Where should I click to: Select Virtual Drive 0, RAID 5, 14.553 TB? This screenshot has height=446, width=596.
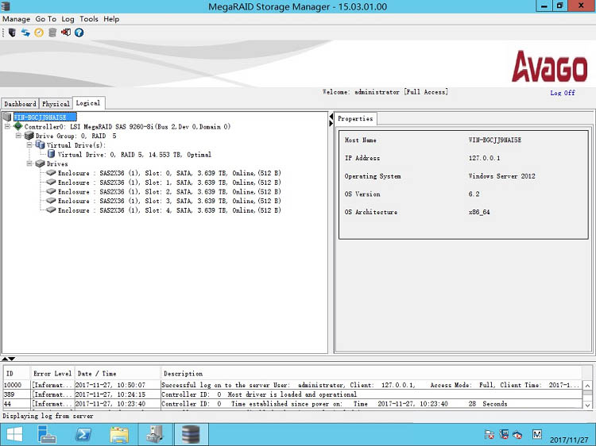point(134,155)
